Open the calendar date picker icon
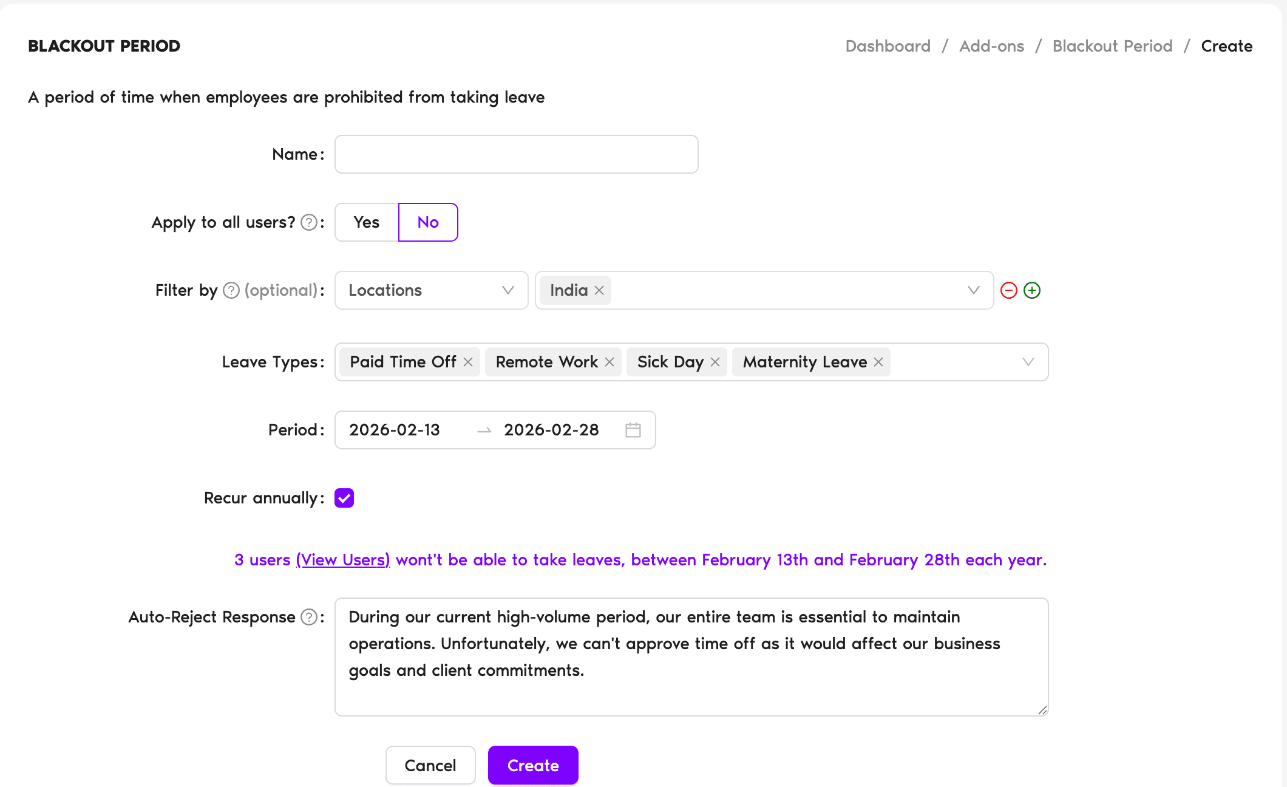Screen dimensions: 1287x787 pyautogui.click(x=633, y=430)
